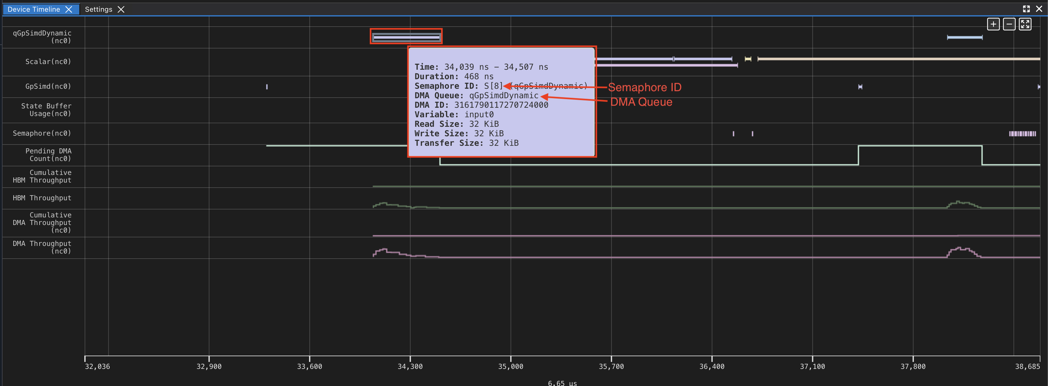The height and width of the screenshot is (386, 1048).
Task: Click the short qGpSimdDynamic event near the right
Action: 964,37
